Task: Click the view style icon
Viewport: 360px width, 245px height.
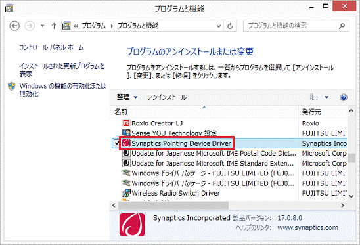Action: pos(314,97)
